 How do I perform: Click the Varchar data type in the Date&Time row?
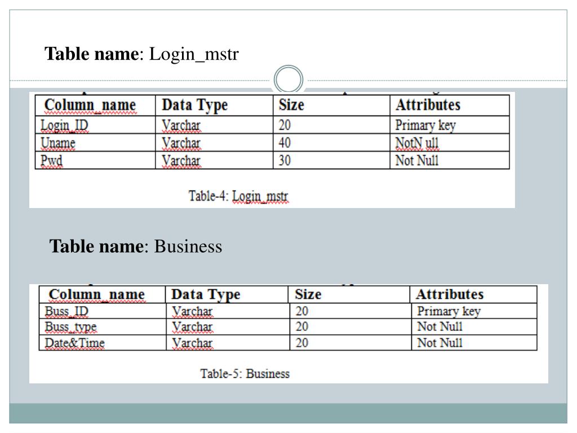(193, 343)
